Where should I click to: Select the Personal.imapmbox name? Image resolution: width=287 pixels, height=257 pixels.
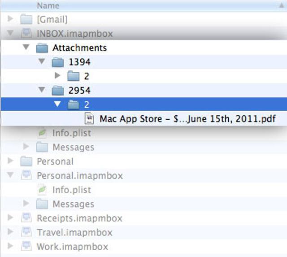80,176
